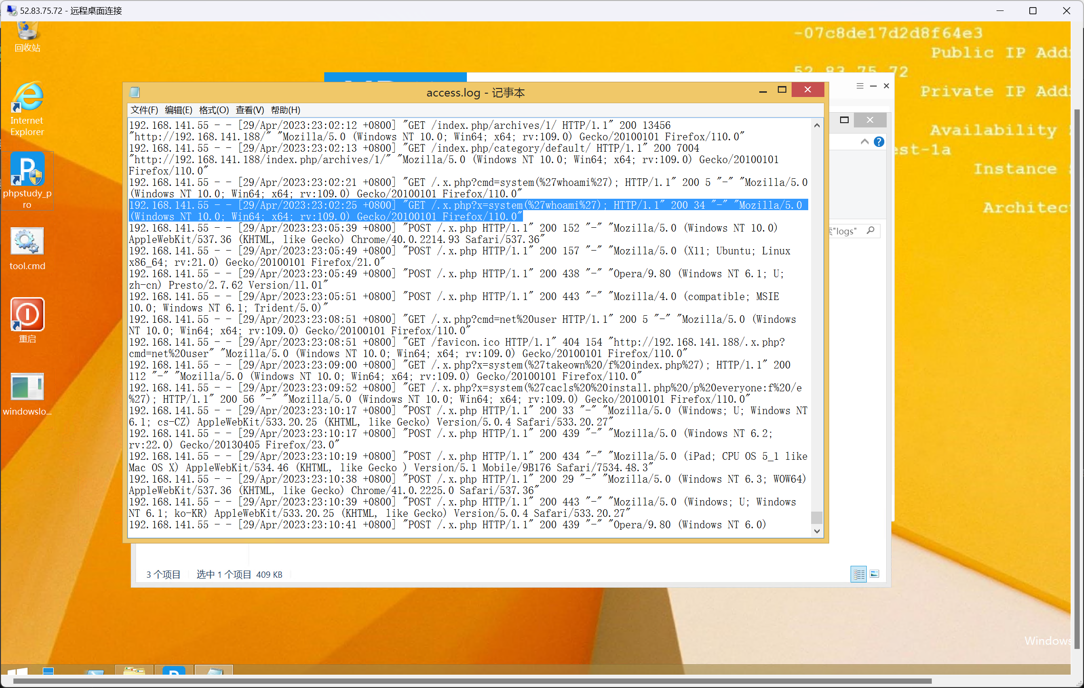The image size is (1084, 688).
Task: Click Notepad scrollbar up arrow
Action: (x=817, y=126)
